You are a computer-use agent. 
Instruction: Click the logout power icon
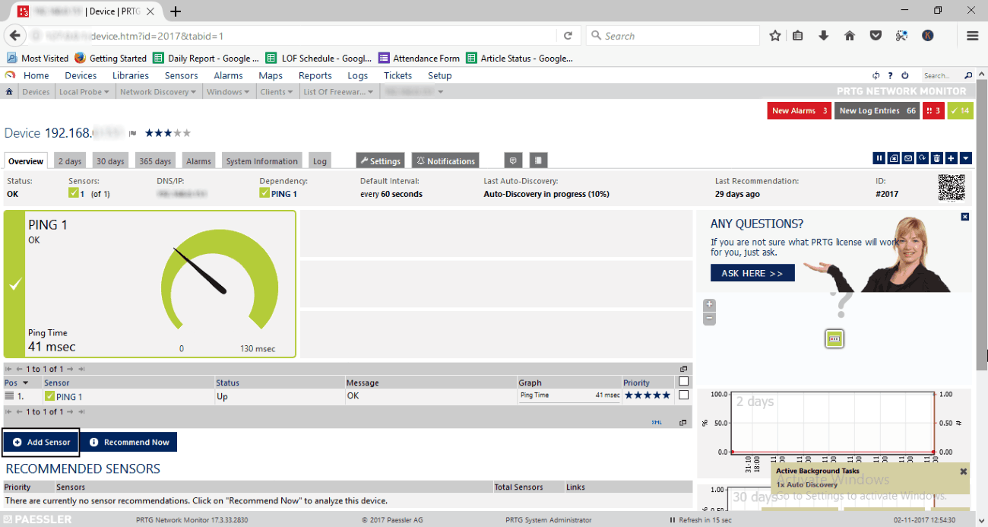[x=904, y=75]
